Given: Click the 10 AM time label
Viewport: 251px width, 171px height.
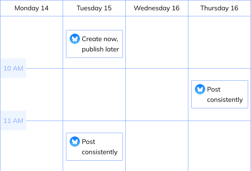Looking at the screenshot, I should click(14, 68).
